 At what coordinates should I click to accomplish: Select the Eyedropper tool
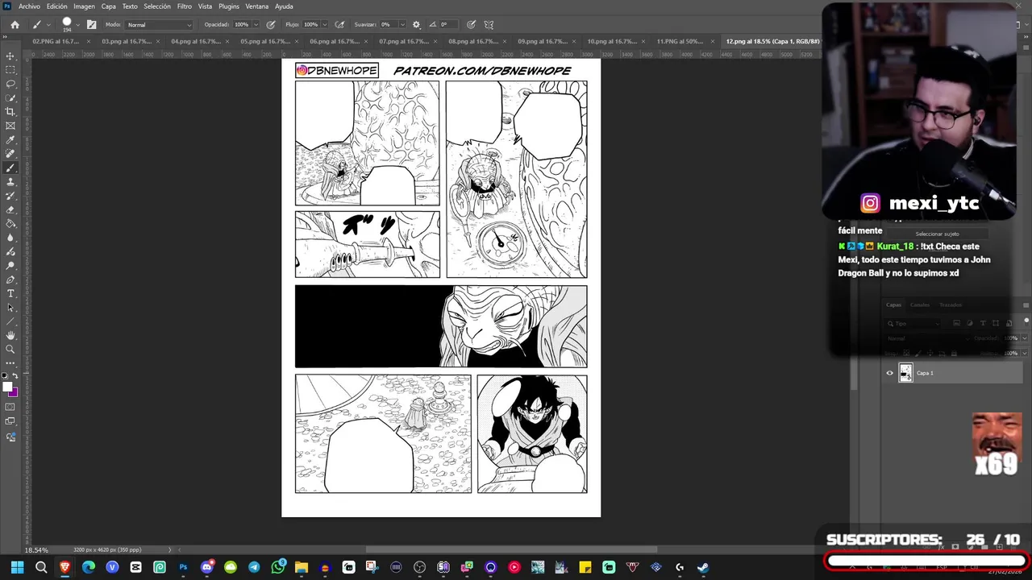tap(10, 140)
